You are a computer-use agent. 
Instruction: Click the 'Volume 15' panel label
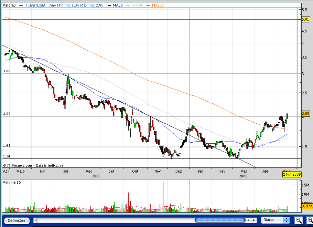[12, 182]
